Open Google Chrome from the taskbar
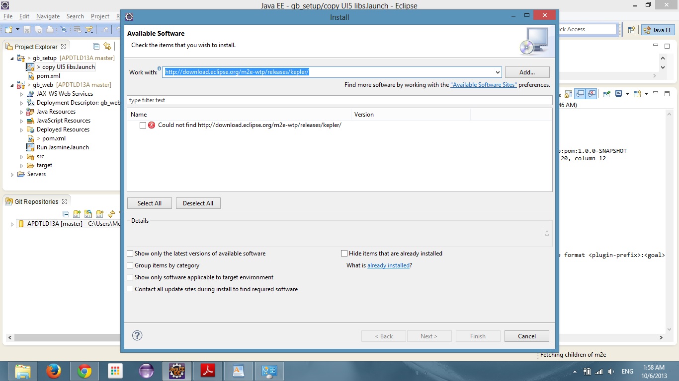This screenshot has width=679, height=381. [84, 371]
